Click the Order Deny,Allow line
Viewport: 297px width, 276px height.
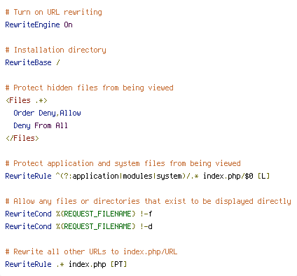click(x=47, y=113)
